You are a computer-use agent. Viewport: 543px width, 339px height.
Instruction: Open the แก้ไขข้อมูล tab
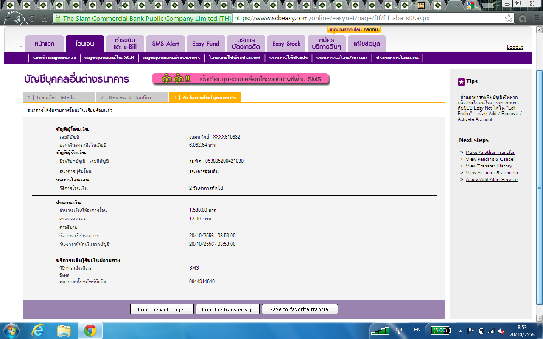pos(367,44)
